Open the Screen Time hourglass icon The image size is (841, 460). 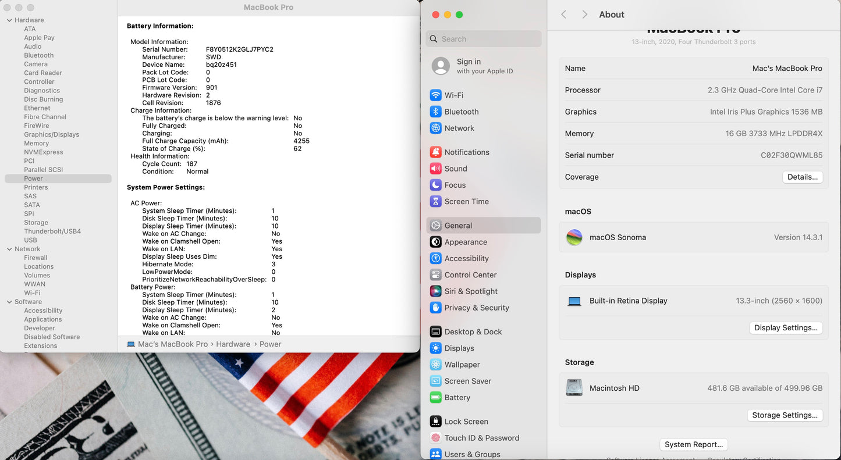(x=435, y=202)
